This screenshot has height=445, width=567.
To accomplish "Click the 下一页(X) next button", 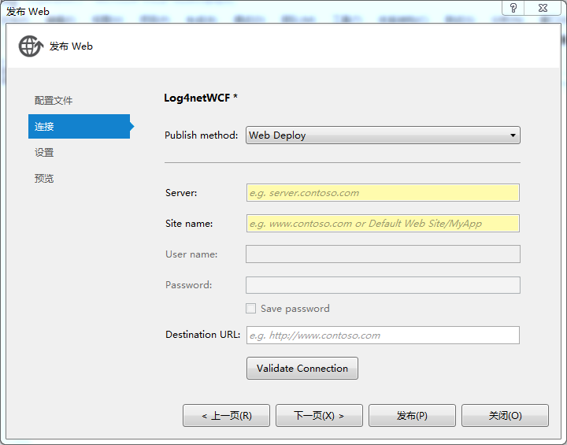I will coord(319,416).
